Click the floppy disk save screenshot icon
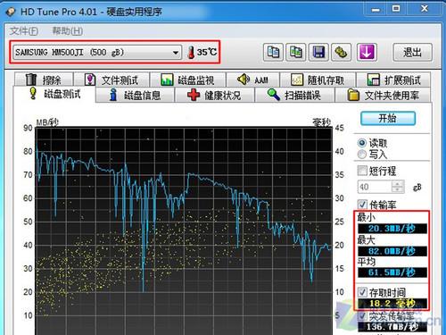The height and width of the screenshot is (335, 446). point(318,52)
